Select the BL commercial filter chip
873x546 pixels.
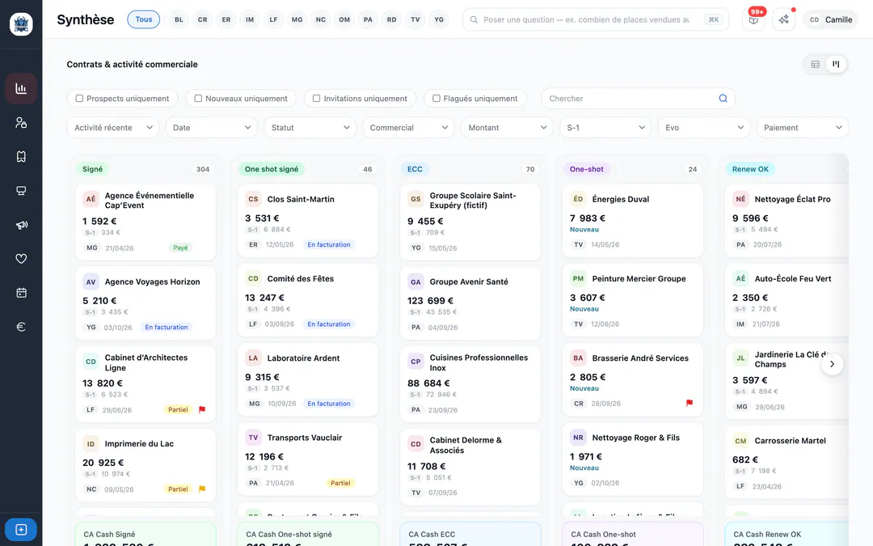[179, 19]
